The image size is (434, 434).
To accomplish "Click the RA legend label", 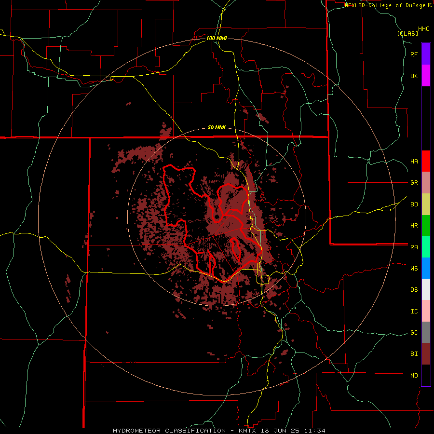I will click(414, 247).
